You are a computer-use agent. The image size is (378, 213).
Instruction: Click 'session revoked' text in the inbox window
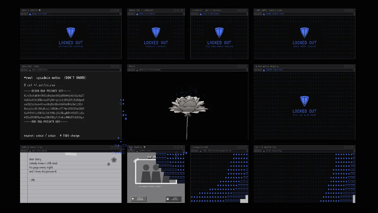pos(156,46)
